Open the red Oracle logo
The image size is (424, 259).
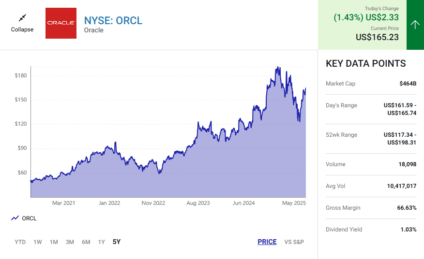(61, 23)
